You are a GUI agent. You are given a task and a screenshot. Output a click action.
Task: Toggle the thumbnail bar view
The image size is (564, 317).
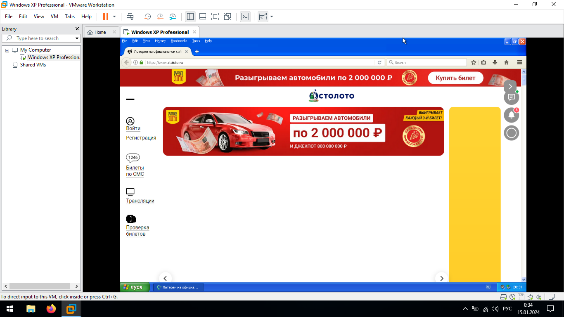[203, 17]
